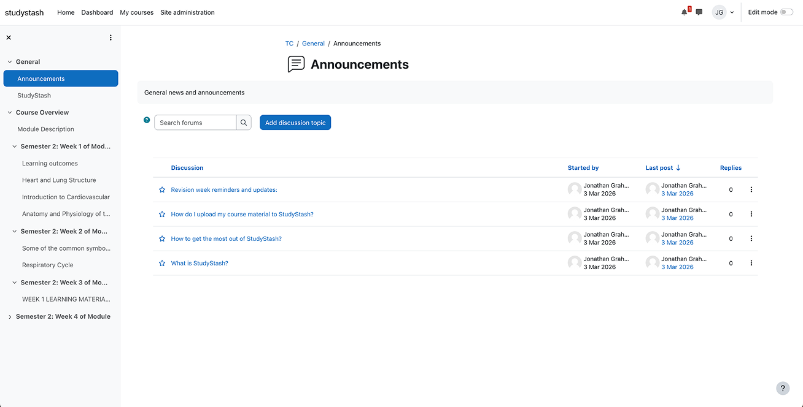Star the Revision week reminders discussion
The image size is (803, 407).
coord(162,190)
